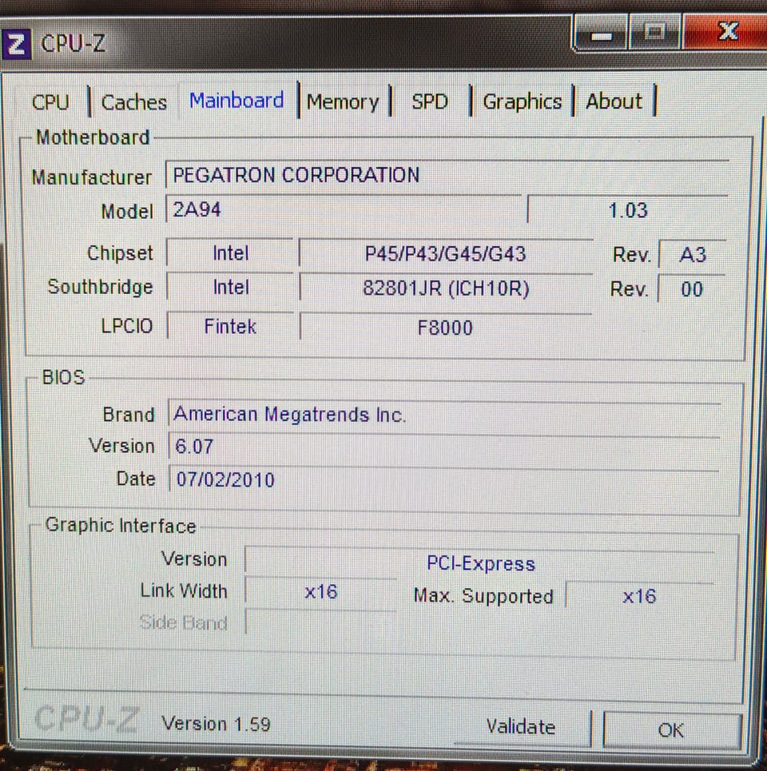Viewport: 767px width, 771px height.
Task: Switch to the Memory tab
Action: tap(344, 101)
